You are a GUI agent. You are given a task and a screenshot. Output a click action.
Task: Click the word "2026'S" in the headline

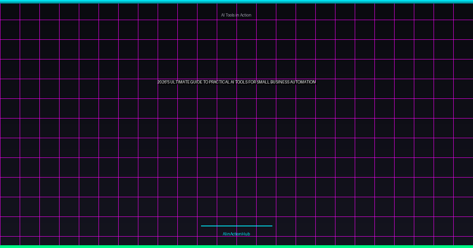(x=163, y=82)
